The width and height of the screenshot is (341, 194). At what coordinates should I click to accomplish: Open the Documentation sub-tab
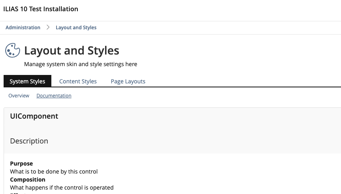coord(54,96)
